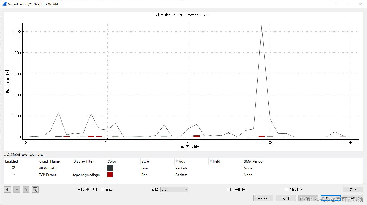Click the Display Filter column header
This screenshot has height=205, width=367.
pyautogui.click(x=89, y=161)
